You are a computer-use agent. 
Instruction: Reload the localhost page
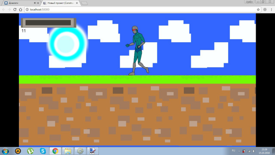[x=15, y=9]
